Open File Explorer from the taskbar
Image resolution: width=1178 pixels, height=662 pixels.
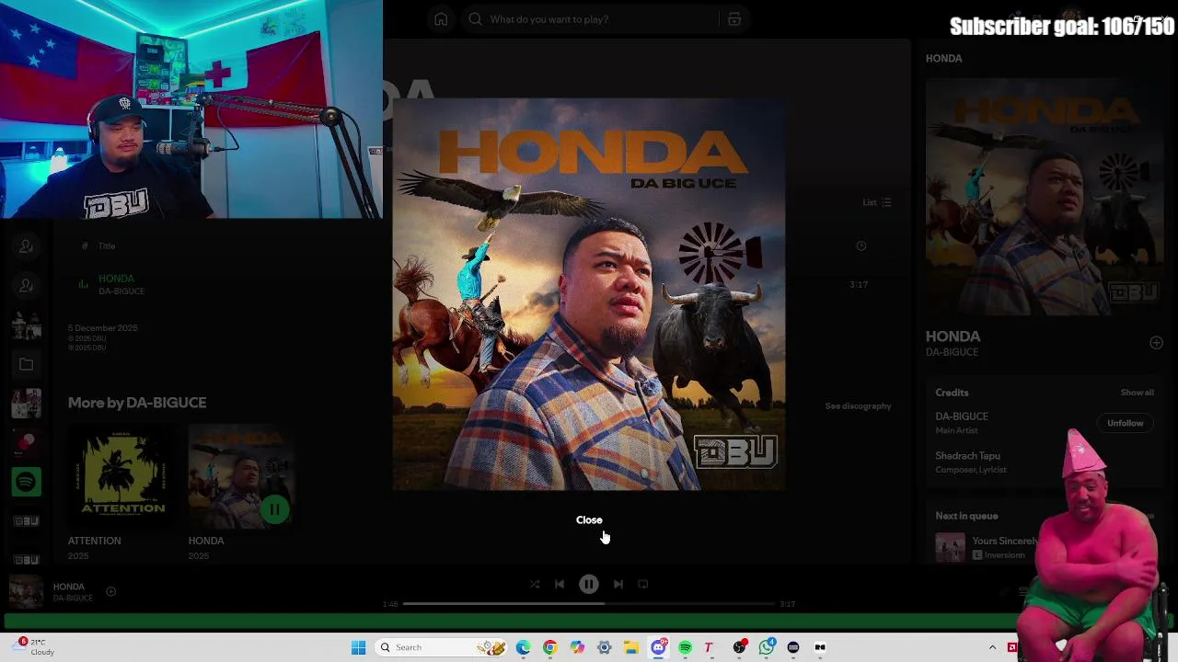coord(631,647)
